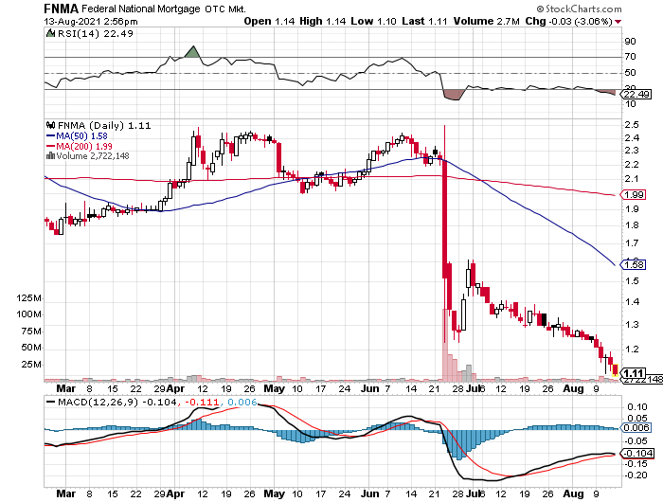663x502 pixels.
Task: Click the RSI(14) 22.49 label
Action: pos(95,33)
